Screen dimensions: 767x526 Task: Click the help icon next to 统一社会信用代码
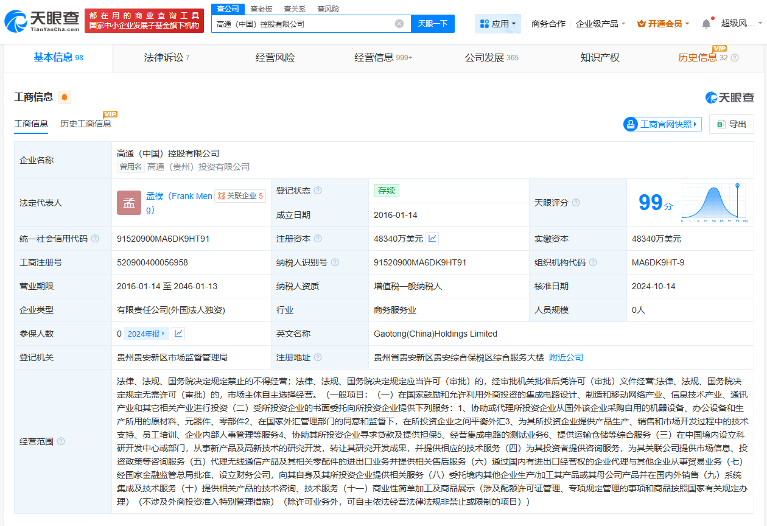pyautogui.click(x=95, y=239)
